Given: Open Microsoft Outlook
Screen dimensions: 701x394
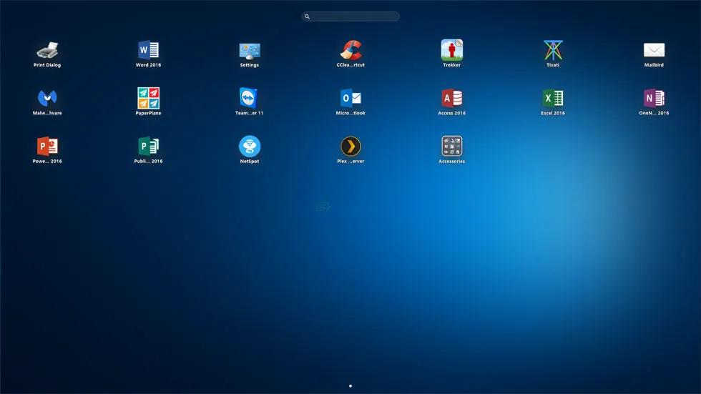Looking at the screenshot, I should [351, 98].
